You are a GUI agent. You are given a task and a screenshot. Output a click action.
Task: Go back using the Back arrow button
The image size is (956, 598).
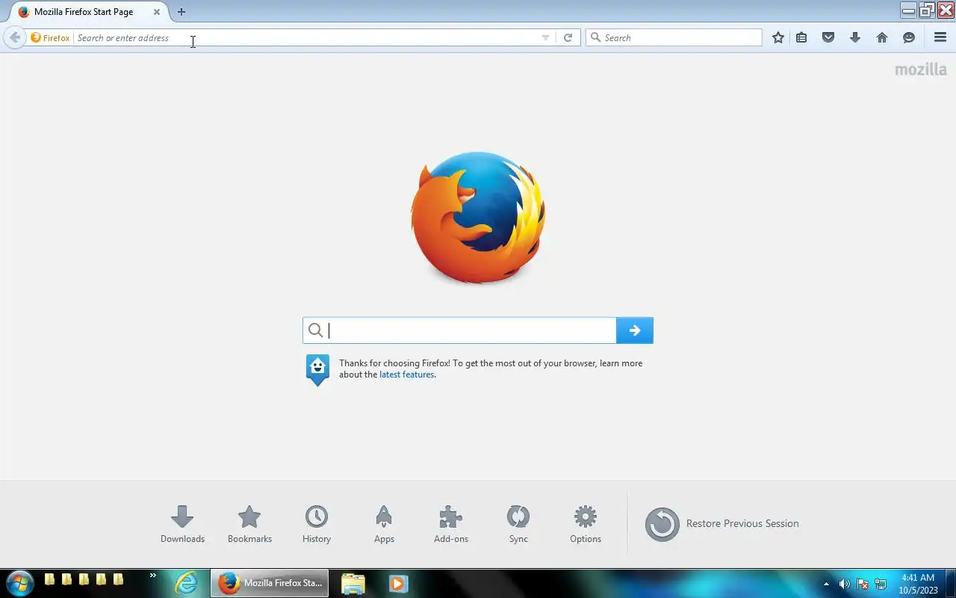(14, 37)
